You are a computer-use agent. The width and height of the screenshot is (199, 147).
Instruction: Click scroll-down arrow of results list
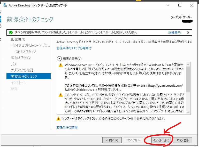point(188,112)
